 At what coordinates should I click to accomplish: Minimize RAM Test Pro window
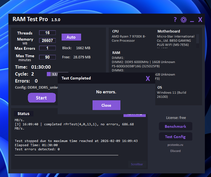pos(192,21)
